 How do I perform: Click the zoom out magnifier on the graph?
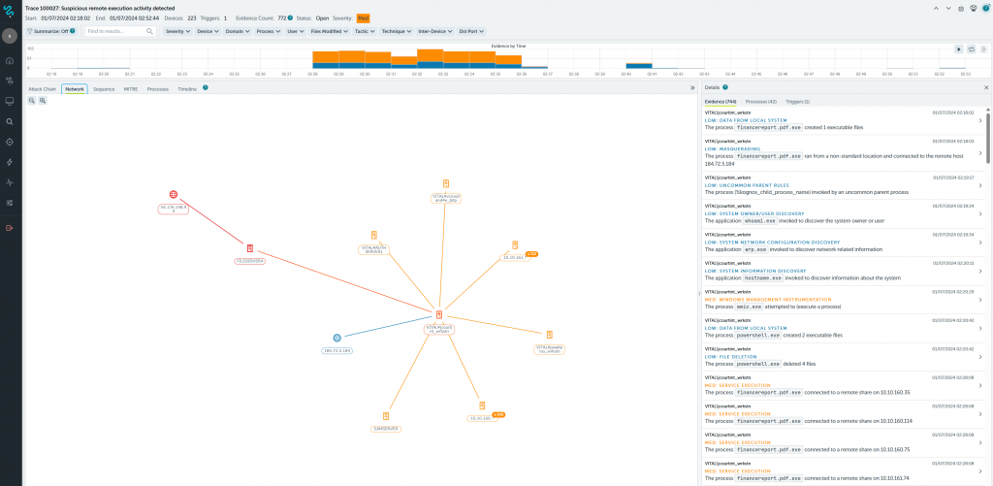tap(31, 100)
